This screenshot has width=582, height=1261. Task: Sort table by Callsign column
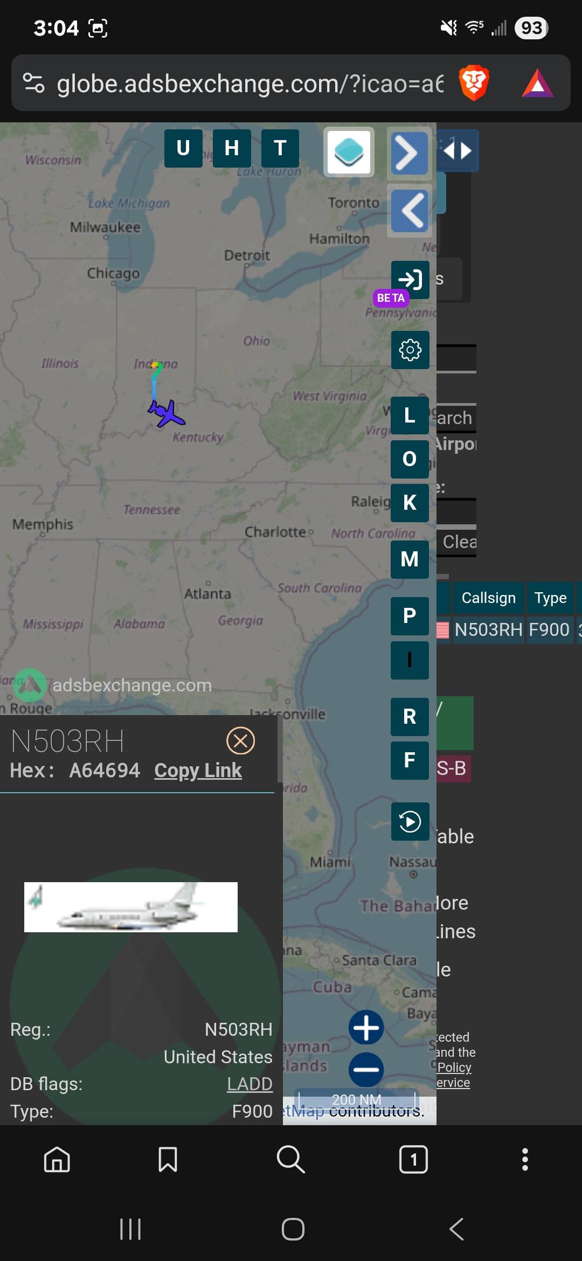[488, 598]
